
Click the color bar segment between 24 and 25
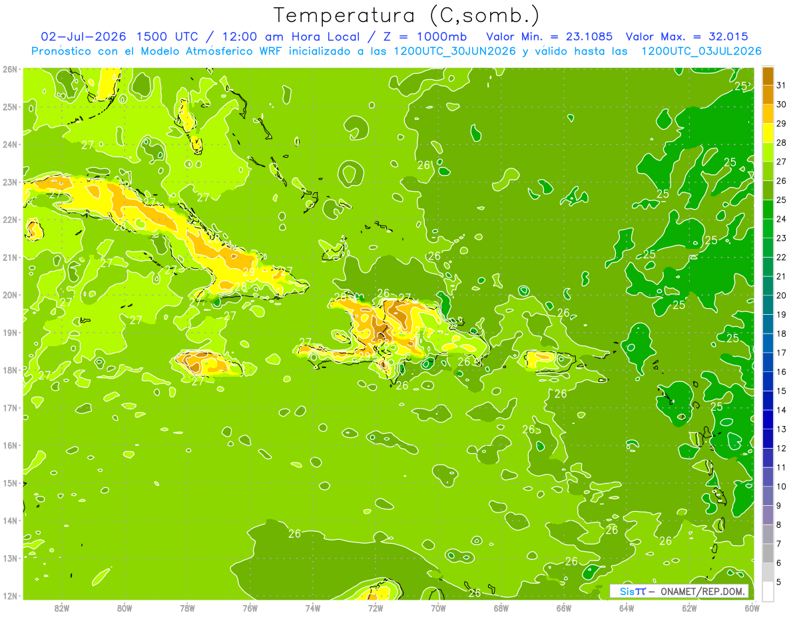coord(768,209)
